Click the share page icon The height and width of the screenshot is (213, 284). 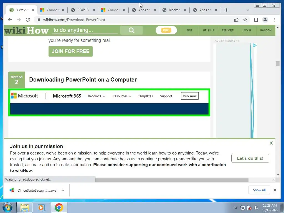[x=236, y=20]
